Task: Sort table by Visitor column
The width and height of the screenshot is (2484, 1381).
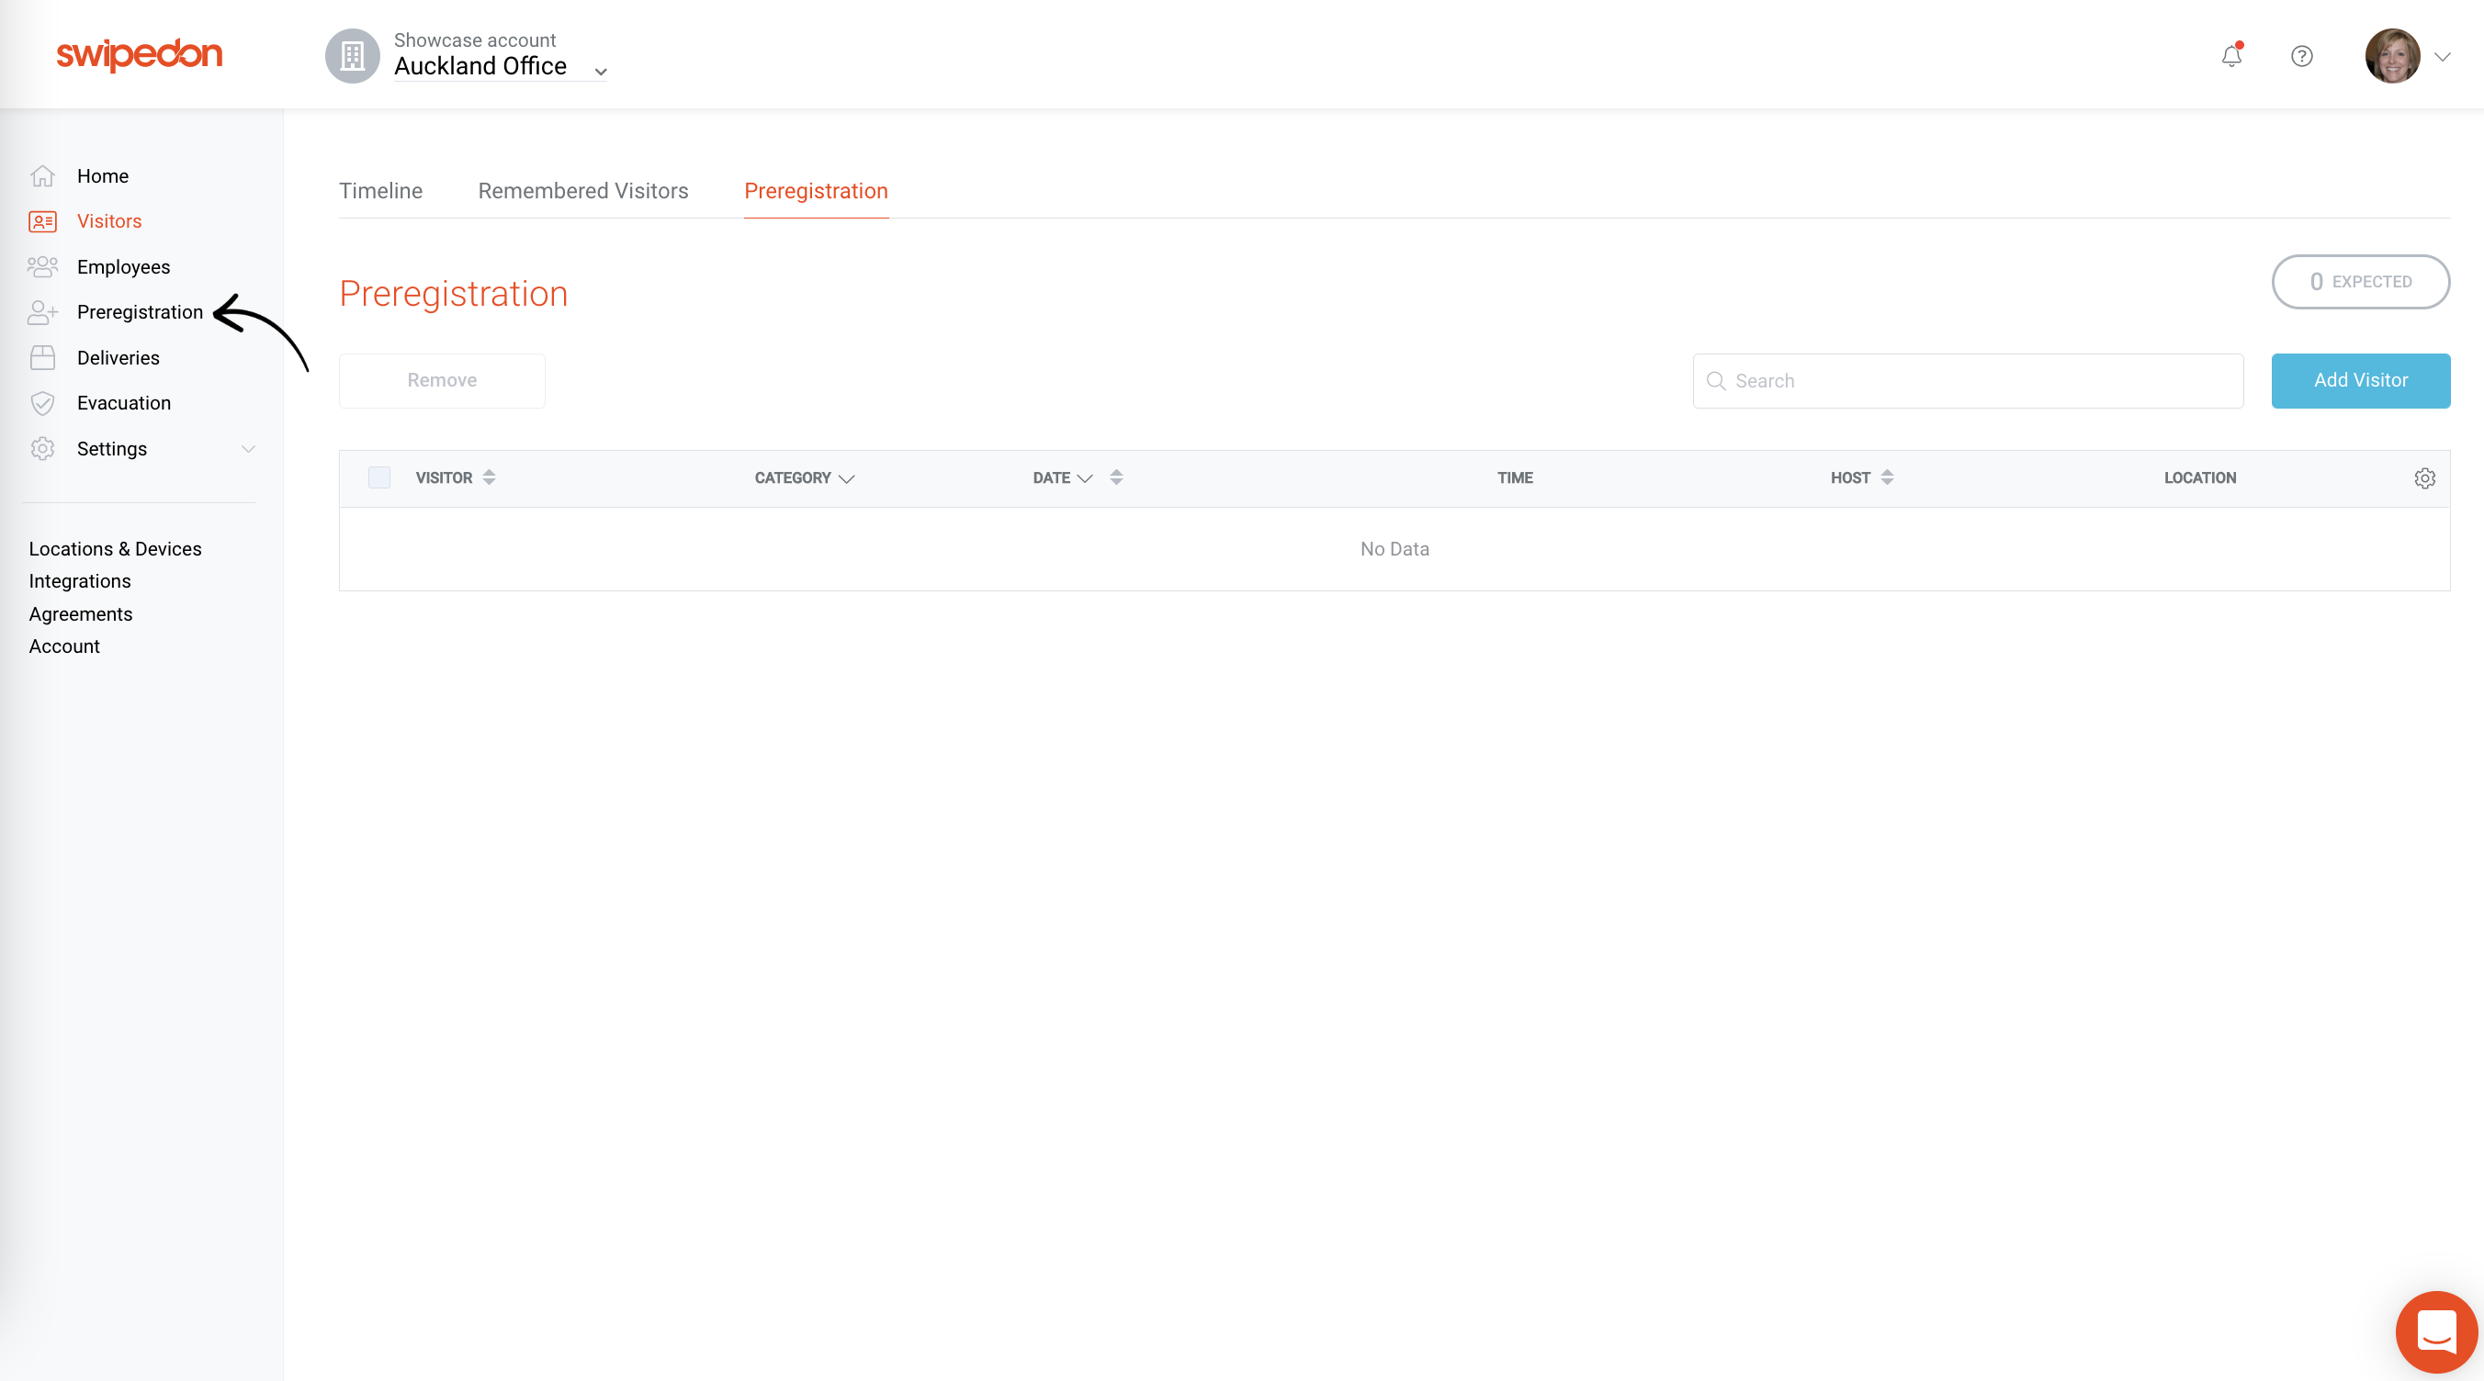Action: click(x=489, y=477)
